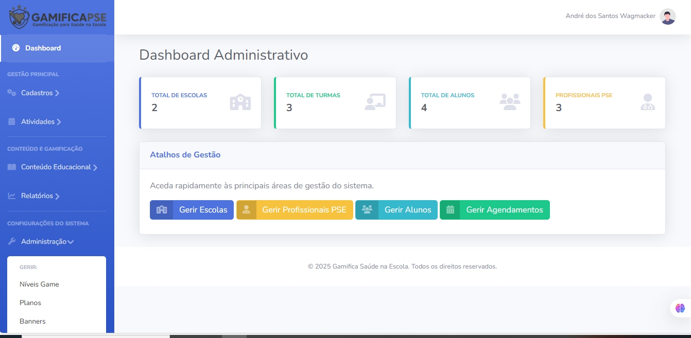The image size is (691, 338).
Task: Select Níveis Game from the Gerir list
Action: coord(39,284)
